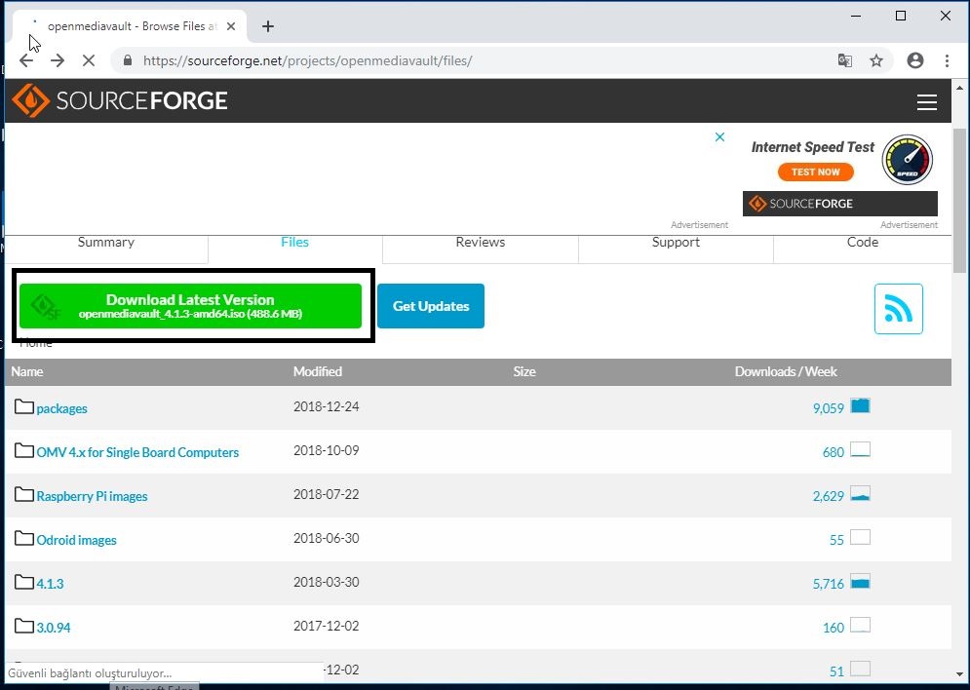Click the 3.0.94 folder icon
The width and height of the screenshot is (970, 690).
tap(24, 627)
